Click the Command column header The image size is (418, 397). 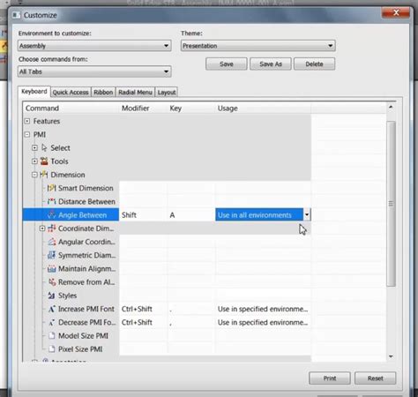coord(71,109)
